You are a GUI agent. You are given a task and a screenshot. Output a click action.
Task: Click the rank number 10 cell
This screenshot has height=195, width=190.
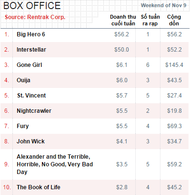click(x=7, y=187)
